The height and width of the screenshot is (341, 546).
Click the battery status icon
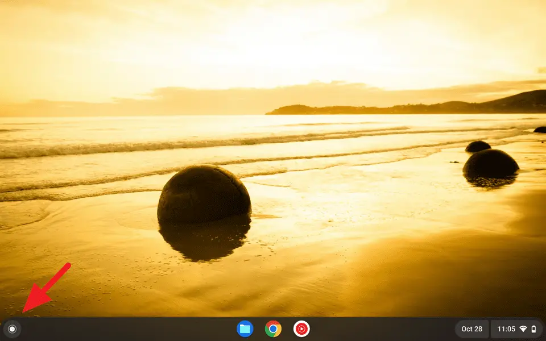pyautogui.click(x=533, y=329)
